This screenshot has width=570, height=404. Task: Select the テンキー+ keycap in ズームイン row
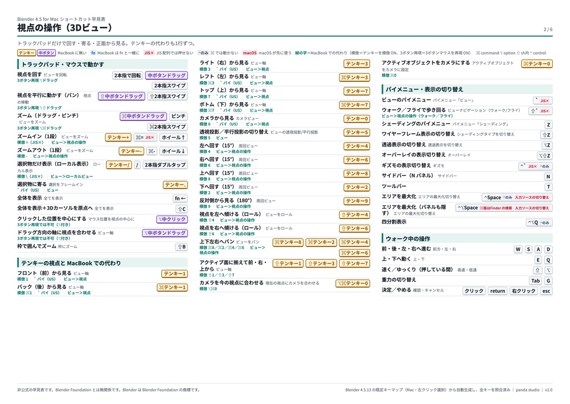pyautogui.click(x=119, y=137)
